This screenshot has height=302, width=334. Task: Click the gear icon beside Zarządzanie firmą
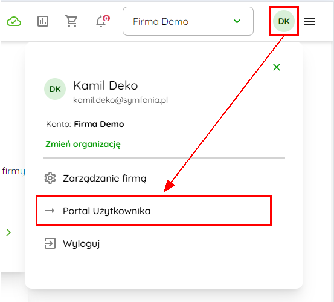50,178
